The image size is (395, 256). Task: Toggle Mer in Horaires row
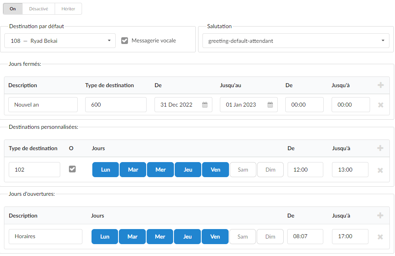160,237
